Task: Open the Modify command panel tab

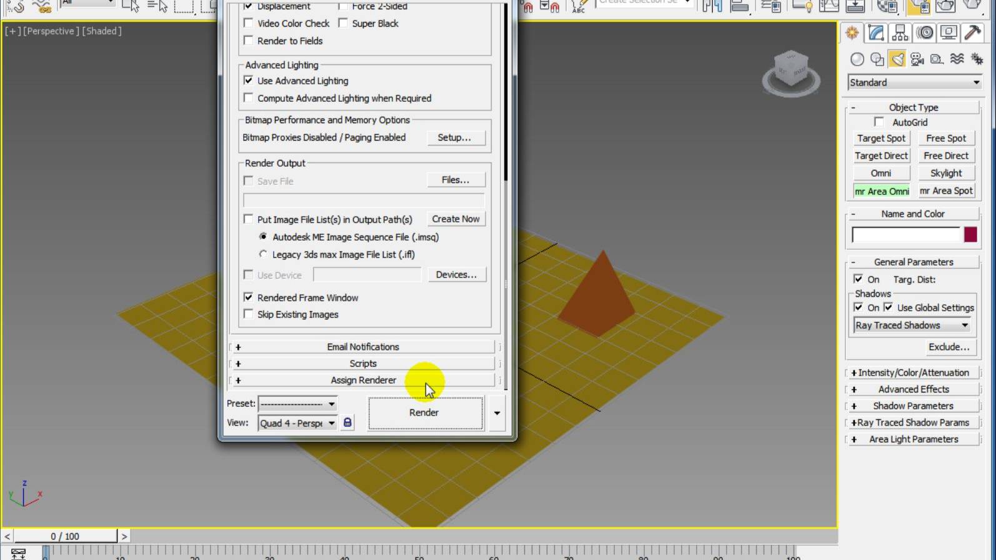Action: tap(876, 32)
